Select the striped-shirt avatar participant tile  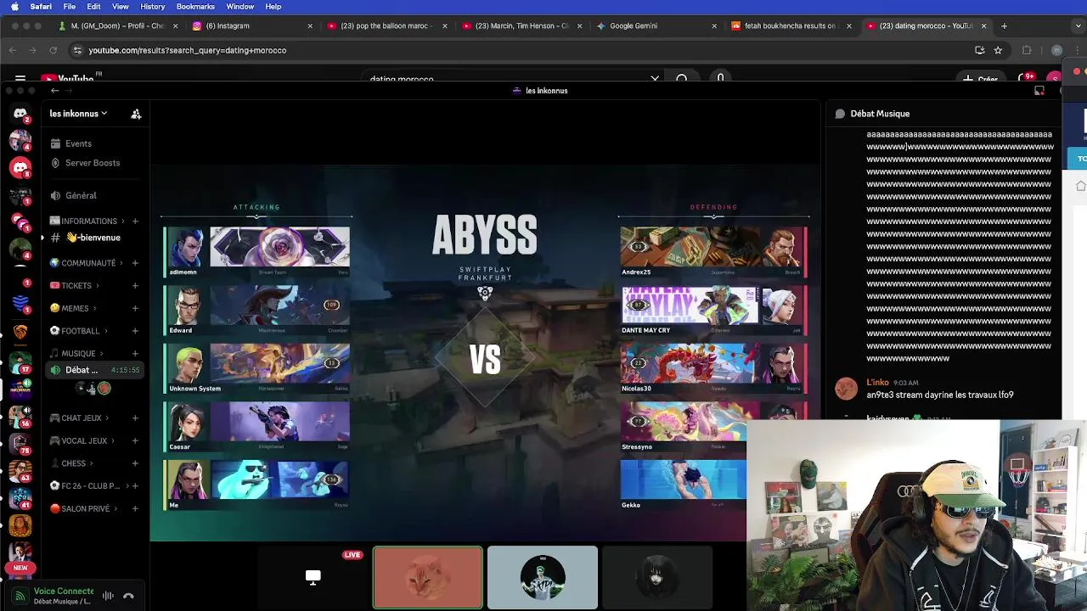tap(543, 577)
